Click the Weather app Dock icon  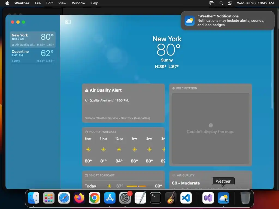tap(223, 198)
